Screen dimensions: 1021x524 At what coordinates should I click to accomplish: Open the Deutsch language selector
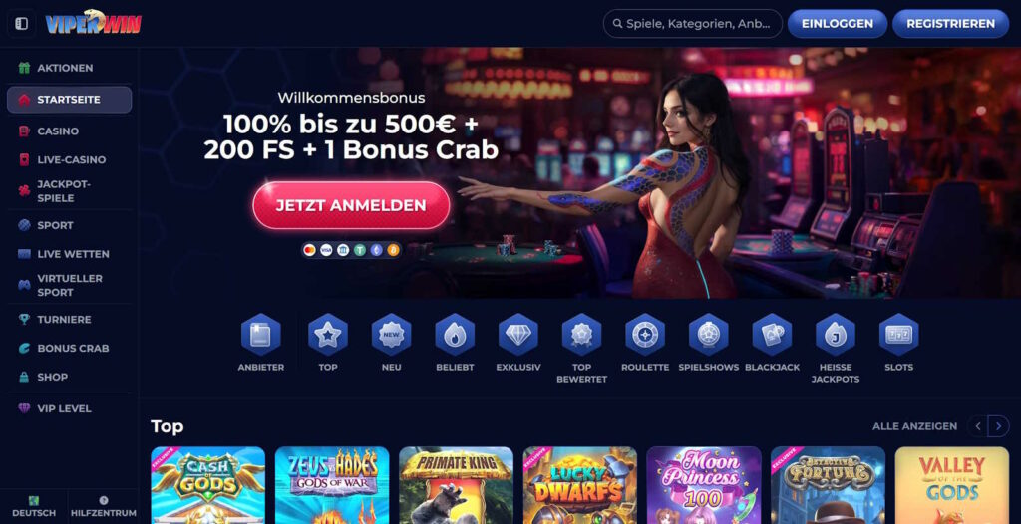click(x=34, y=507)
